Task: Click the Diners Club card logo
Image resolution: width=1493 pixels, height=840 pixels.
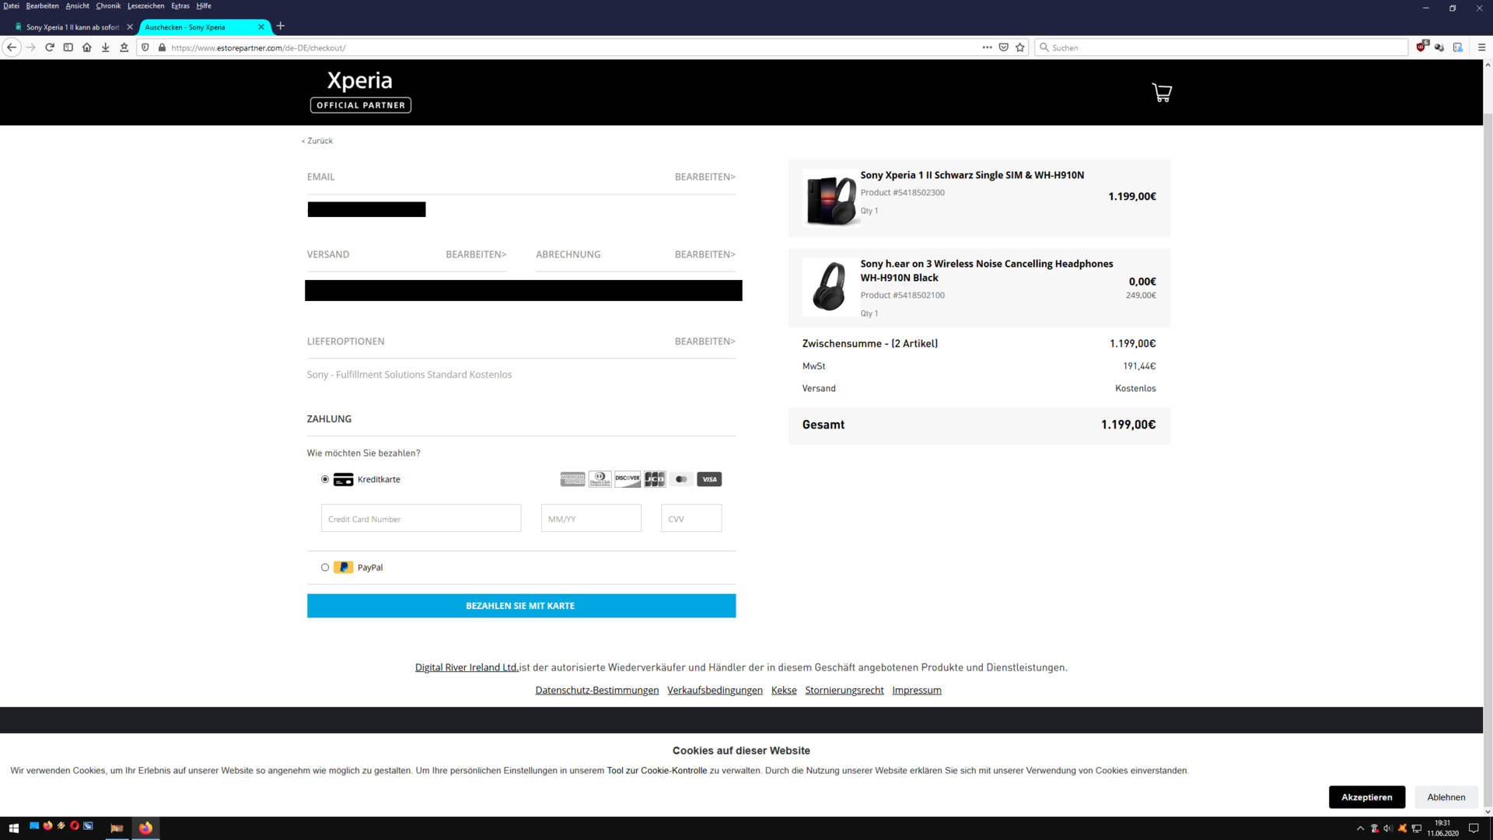Action: click(x=600, y=479)
